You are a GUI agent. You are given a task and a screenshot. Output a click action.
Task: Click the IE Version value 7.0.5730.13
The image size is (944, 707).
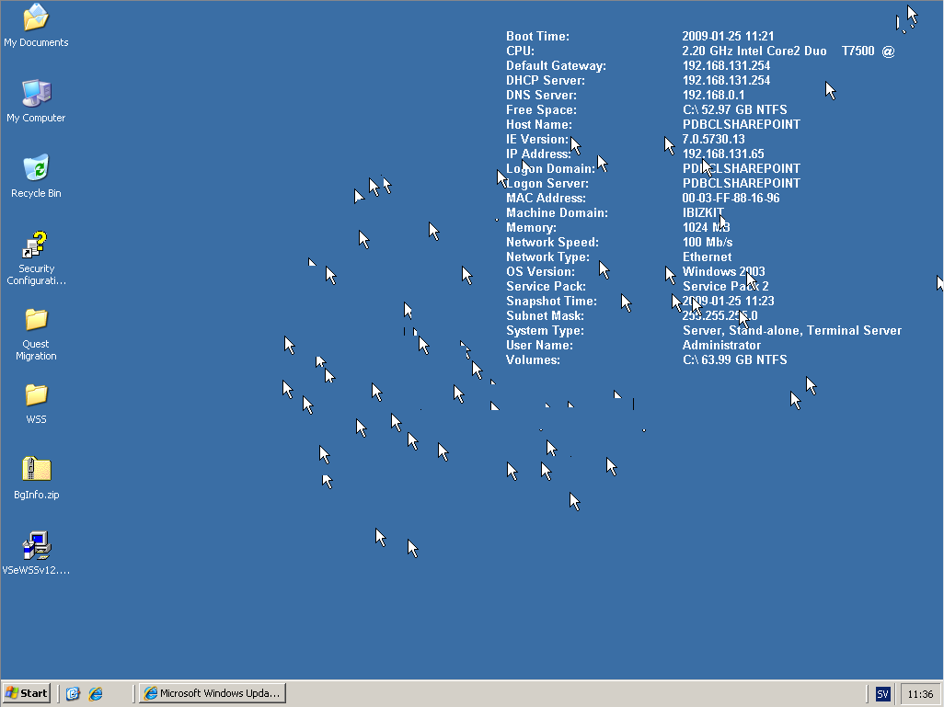(x=713, y=139)
